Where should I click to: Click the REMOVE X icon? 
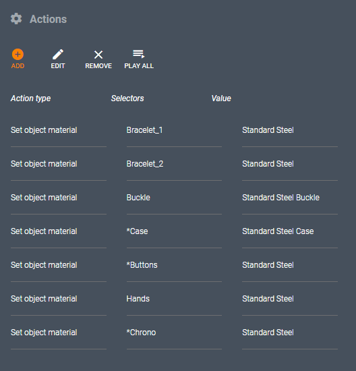pyautogui.click(x=98, y=55)
